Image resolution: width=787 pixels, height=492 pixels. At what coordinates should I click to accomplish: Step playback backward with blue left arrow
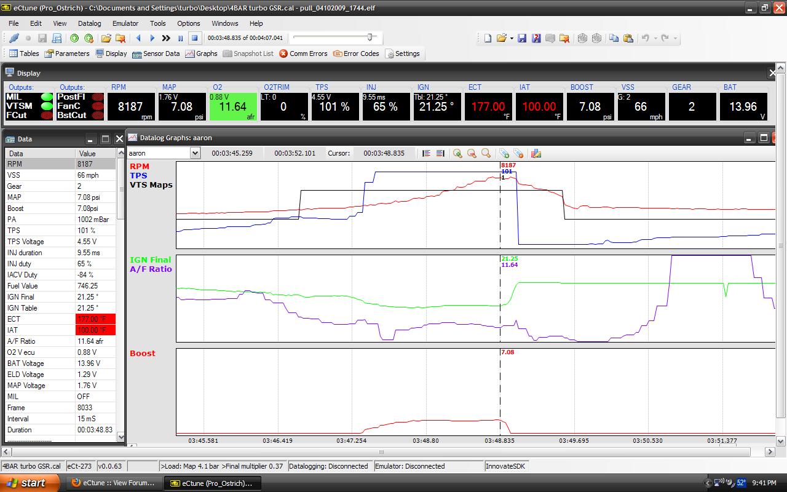click(x=138, y=38)
